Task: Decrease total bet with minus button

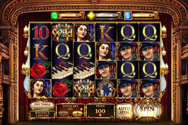Action: point(63,113)
